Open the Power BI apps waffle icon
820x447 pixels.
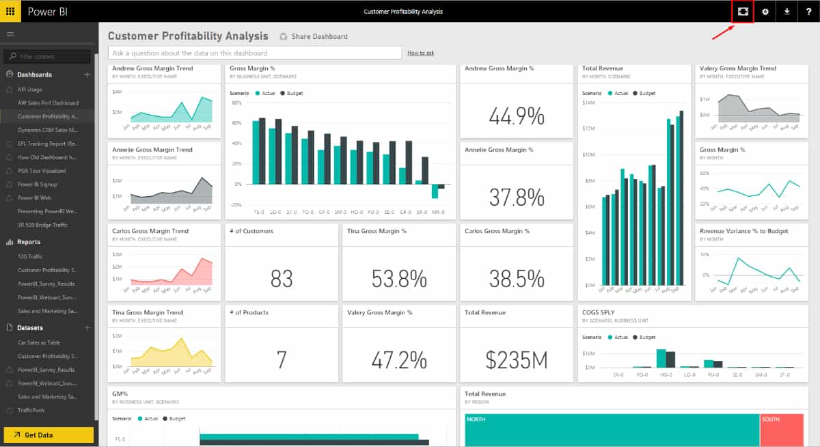(x=10, y=11)
